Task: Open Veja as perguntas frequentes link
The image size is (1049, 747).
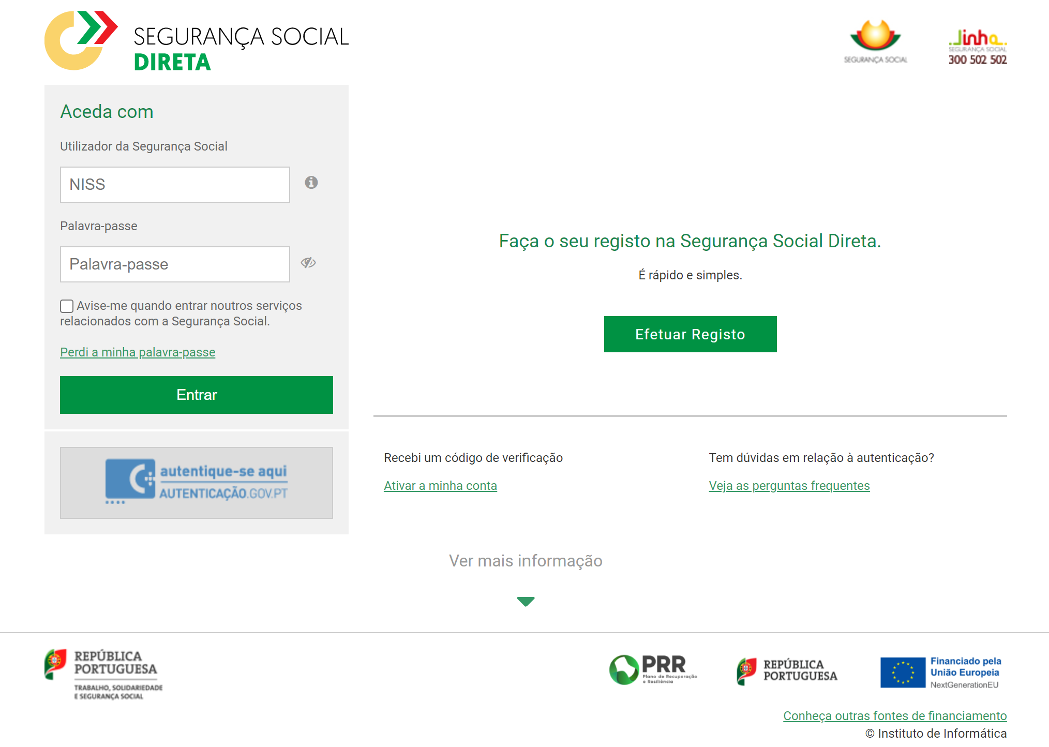Action: [789, 485]
